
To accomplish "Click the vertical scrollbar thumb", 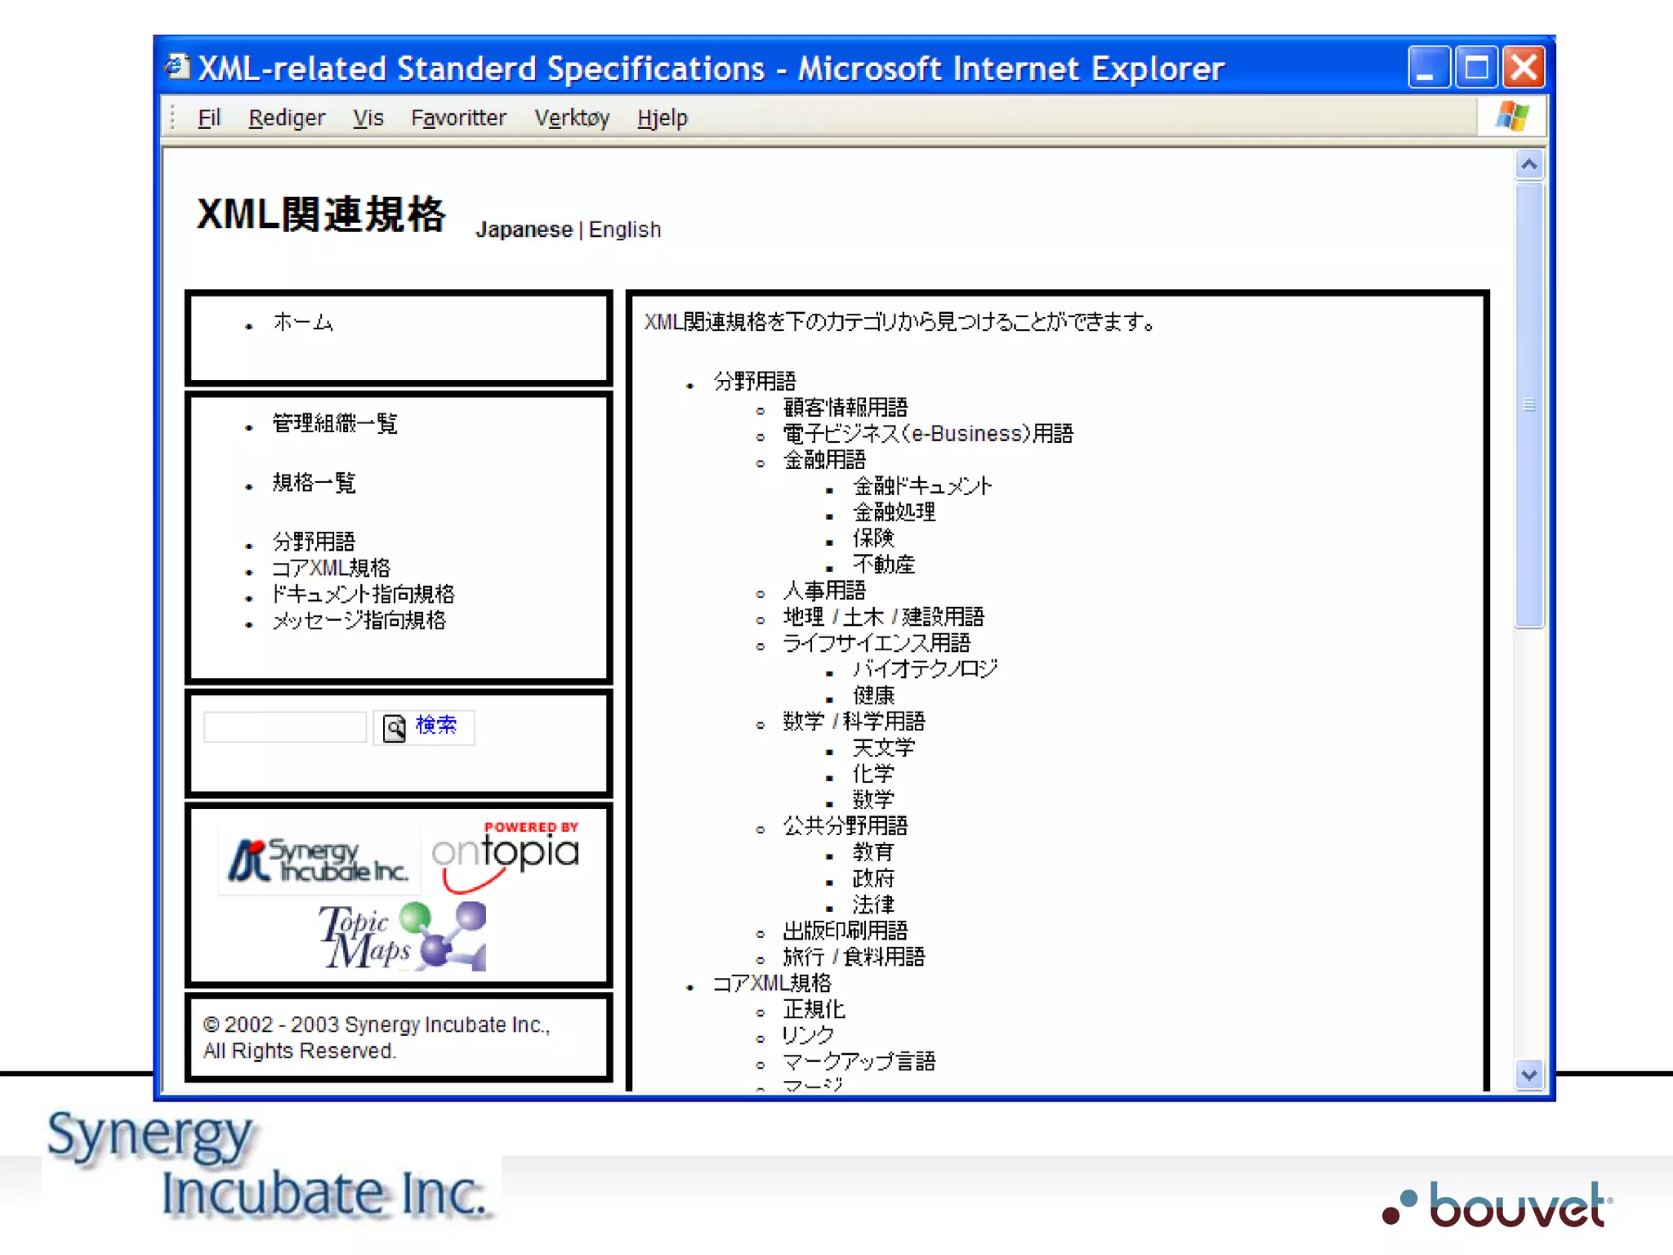I will pos(1528,404).
